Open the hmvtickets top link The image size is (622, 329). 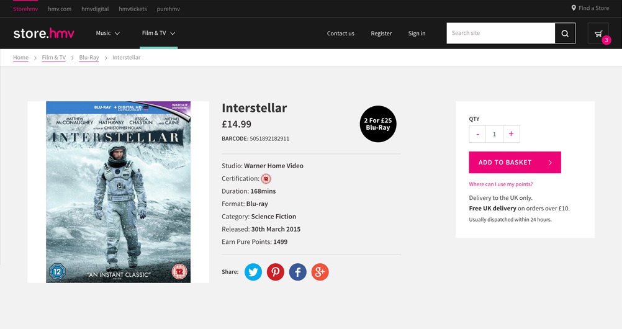click(x=132, y=9)
